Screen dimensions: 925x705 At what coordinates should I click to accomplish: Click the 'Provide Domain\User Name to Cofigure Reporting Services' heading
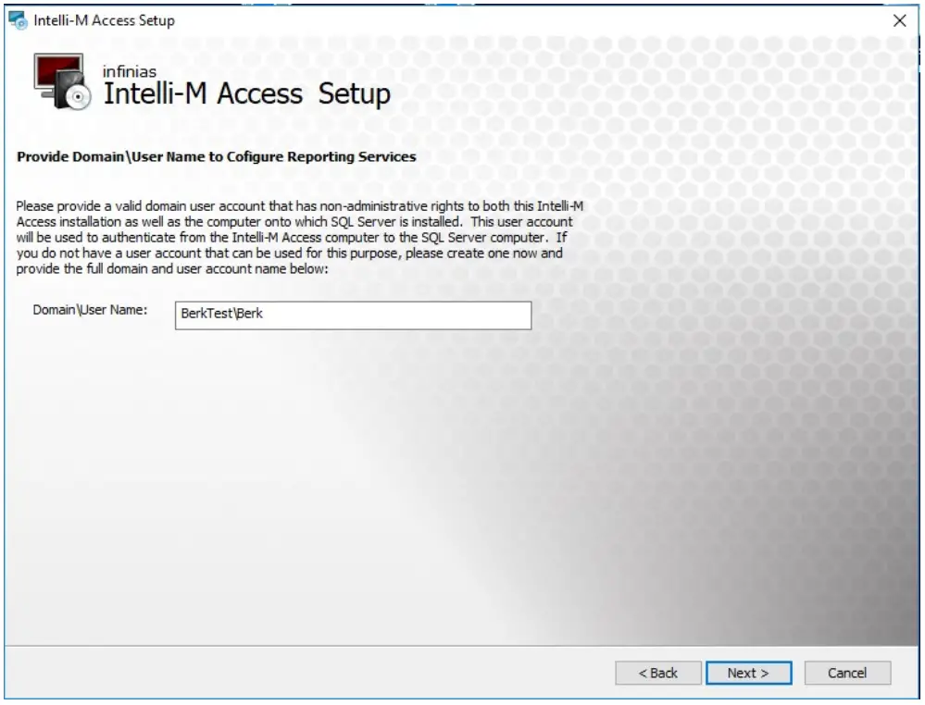(x=216, y=156)
